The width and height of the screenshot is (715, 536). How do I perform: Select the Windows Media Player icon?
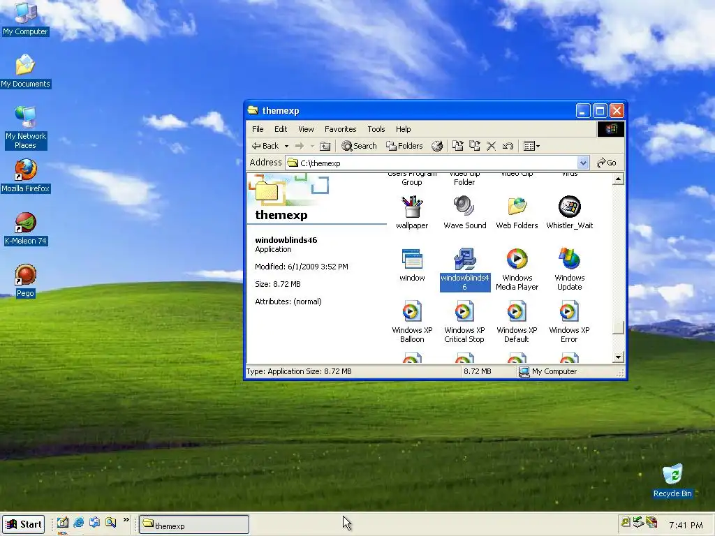517,269
